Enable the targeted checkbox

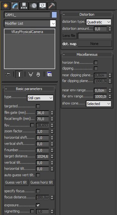pyautogui.click(x=38, y=106)
